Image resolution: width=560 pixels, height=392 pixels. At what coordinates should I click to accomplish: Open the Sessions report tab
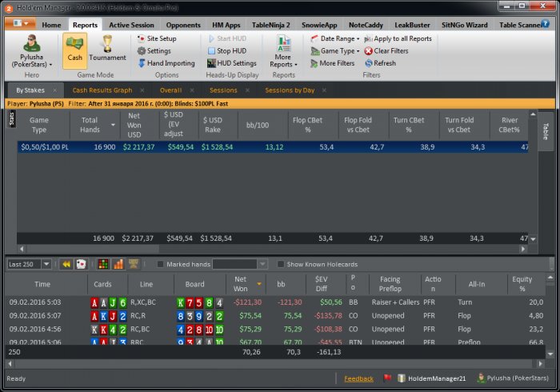223,90
